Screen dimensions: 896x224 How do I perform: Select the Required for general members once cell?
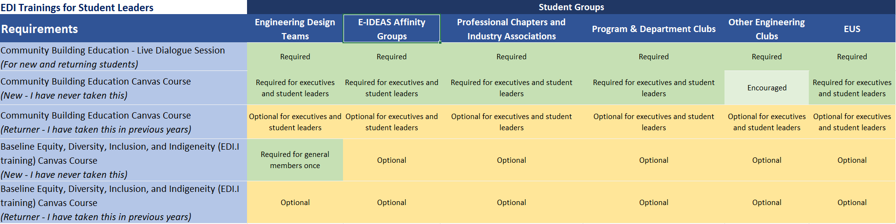(295, 160)
